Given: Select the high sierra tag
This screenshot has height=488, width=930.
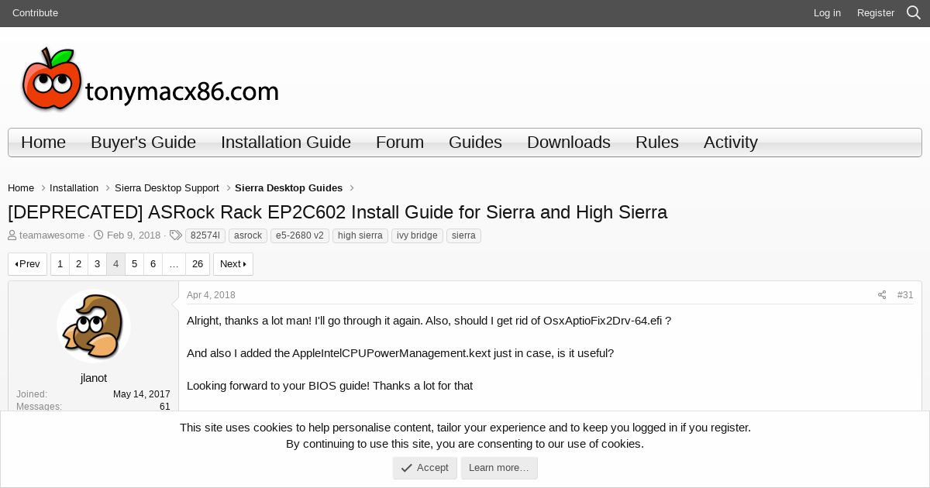Looking at the screenshot, I should click(x=360, y=235).
